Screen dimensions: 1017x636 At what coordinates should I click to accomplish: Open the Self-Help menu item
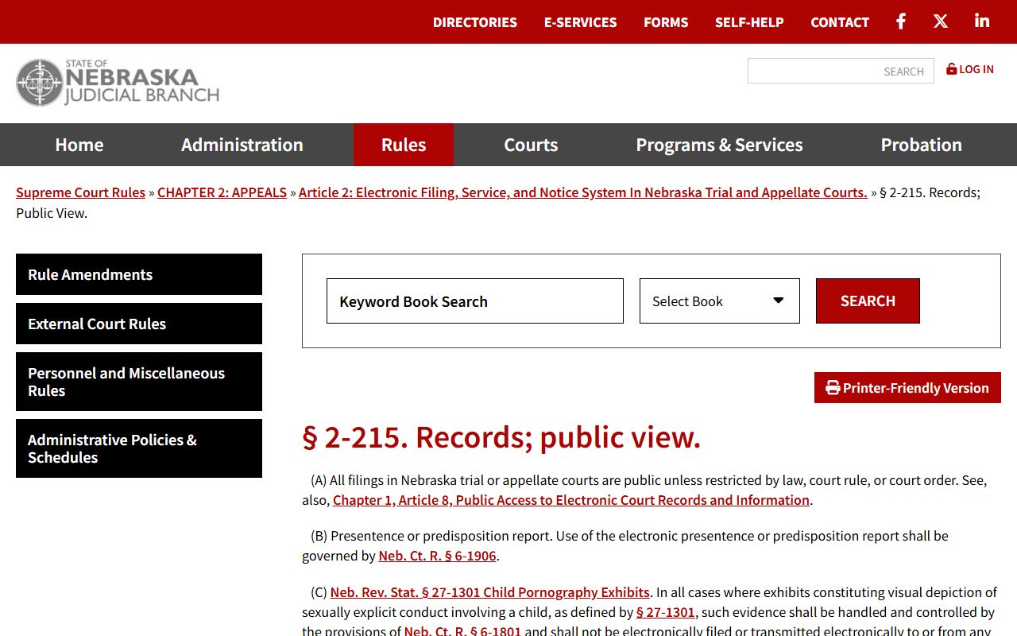[x=749, y=22]
